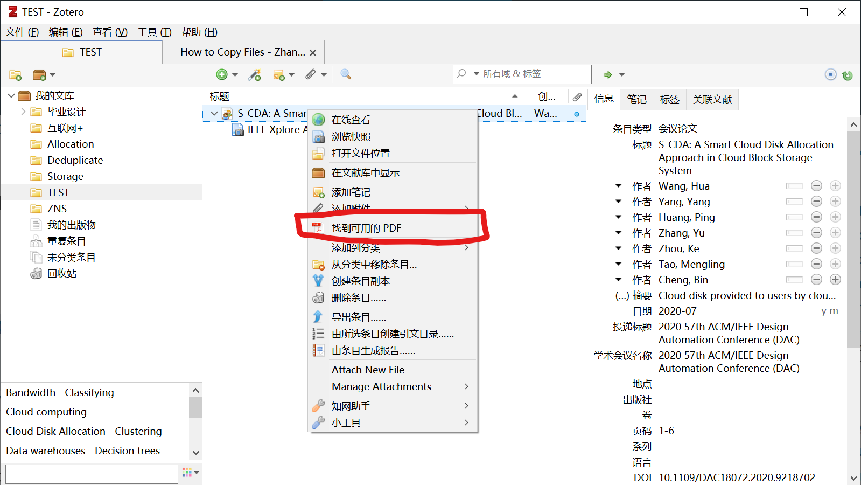Click the Cloud computing tag

(x=46, y=412)
